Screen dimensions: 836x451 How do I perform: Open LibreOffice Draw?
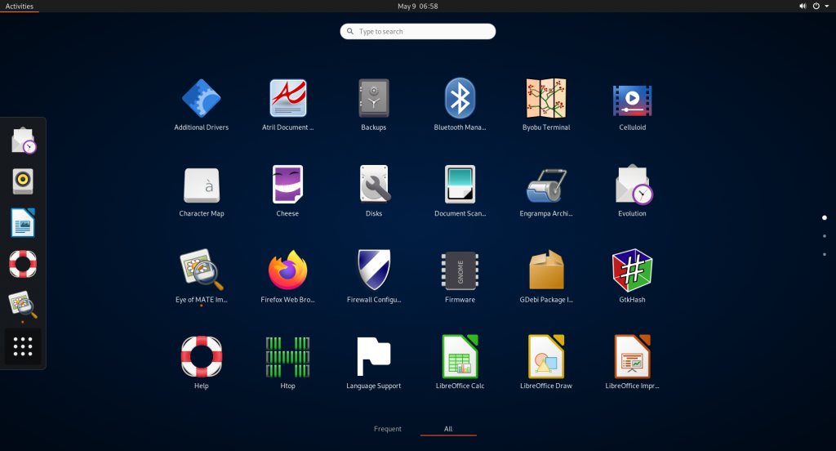(x=546, y=363)
